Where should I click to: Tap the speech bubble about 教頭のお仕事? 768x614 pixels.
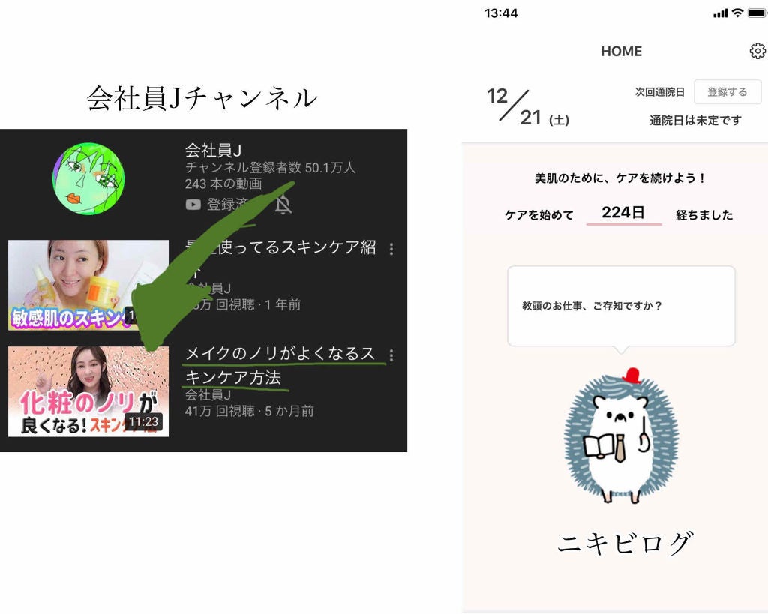pos(621,306)
